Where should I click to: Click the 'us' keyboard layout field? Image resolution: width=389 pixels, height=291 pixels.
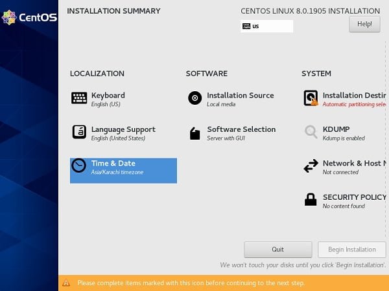(x=266, y=26)
